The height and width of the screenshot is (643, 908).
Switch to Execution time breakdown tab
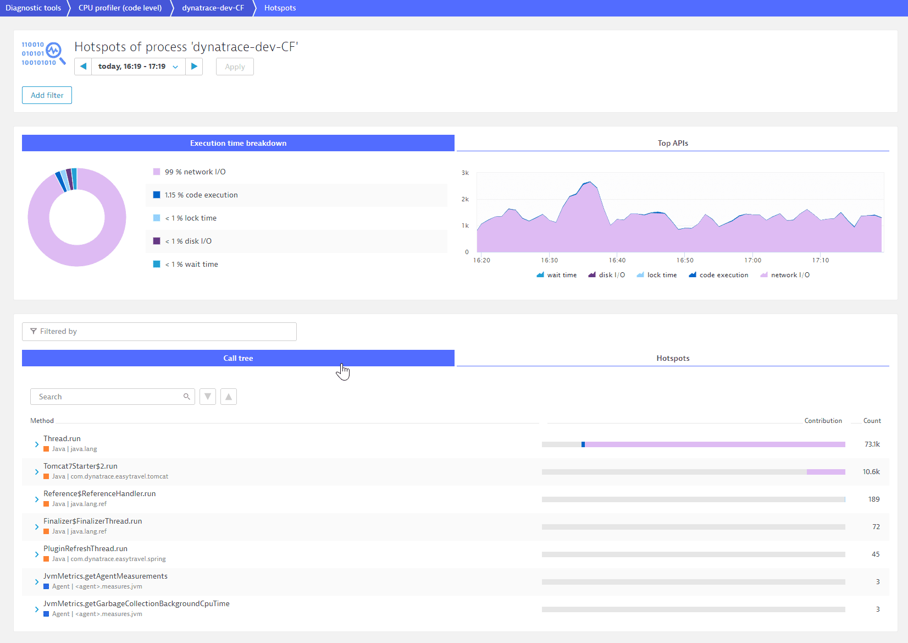point(238,143)
